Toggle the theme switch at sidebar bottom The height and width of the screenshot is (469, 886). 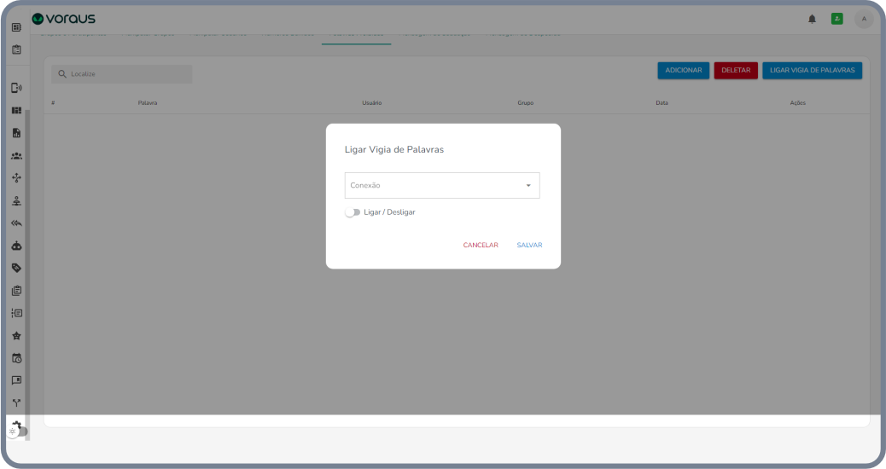(x=18, y=431)
